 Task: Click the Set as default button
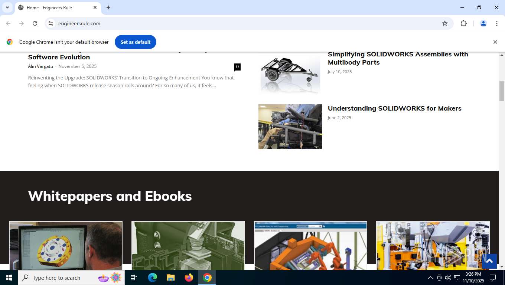pos(136,42)
